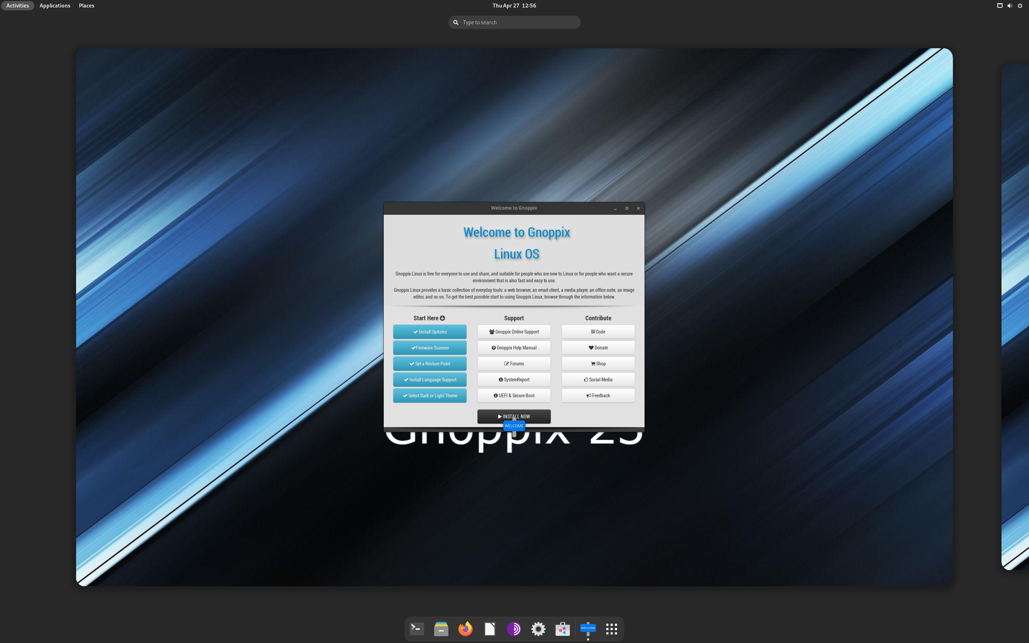
Task: Close the Welcome to Gnoppix window
Action: click(x=638, y=208)
